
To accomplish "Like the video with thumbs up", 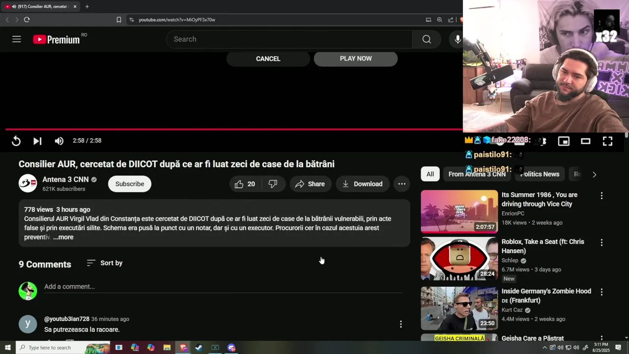I will tap(245, 184).
